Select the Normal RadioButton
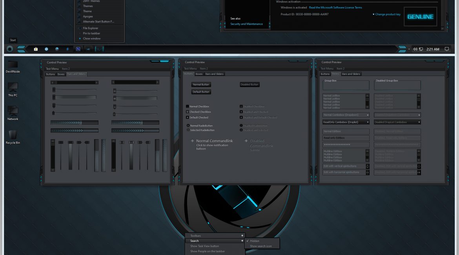 [x=188, y=126]
